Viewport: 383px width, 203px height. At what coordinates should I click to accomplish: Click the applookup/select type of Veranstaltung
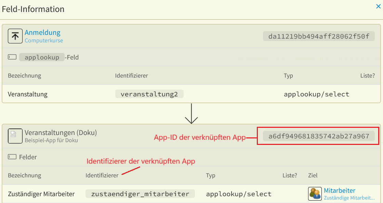pyautogui.click(x=317, y=94)
